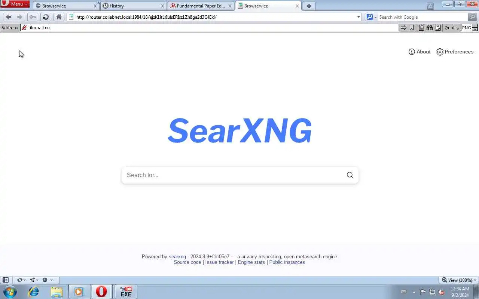The width and height of the screenshot is (479, 299).
Task: Launch Internet Explorer from the taskbar
Action: click(x=34, y=292)
